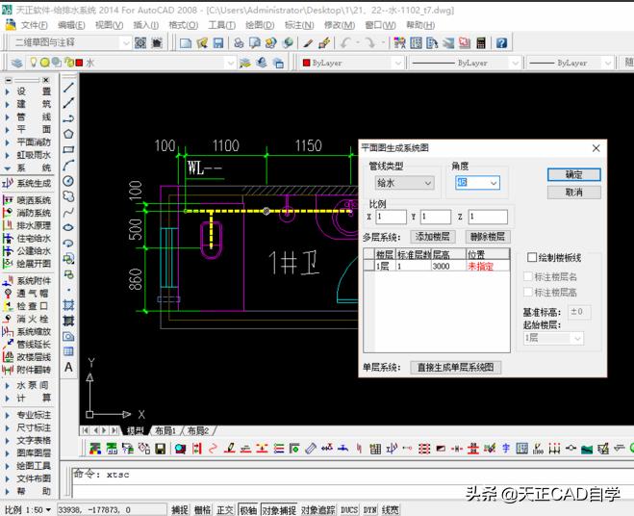This screenshot has width=634, height=516.
Task: Open the 排水原理 tool
Action: [33, 225]
